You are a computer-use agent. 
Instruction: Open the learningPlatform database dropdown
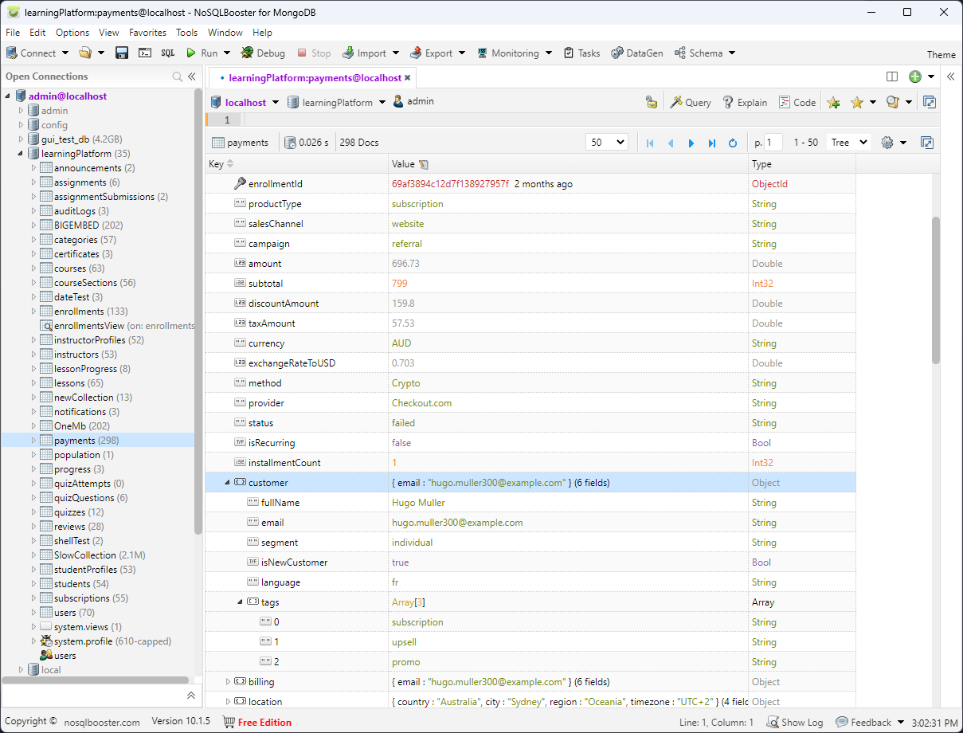click(x=382, y=102)
